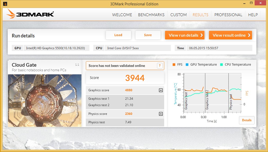Click the 3DMark app icon in title bar
This screenshot has height=152, width=268.
pos(5,4)
